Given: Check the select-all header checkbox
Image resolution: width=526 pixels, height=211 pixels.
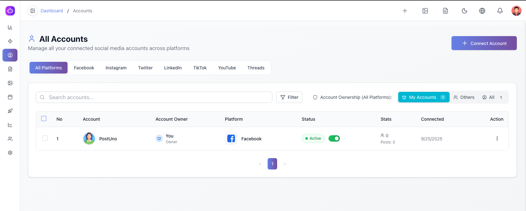Looking at the screenshot, I should 44,118.
